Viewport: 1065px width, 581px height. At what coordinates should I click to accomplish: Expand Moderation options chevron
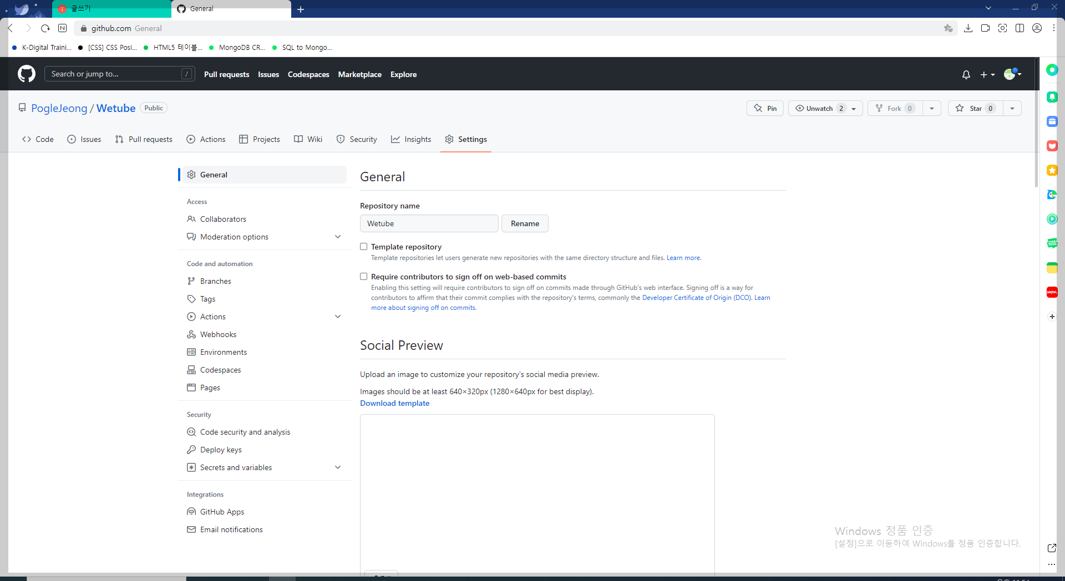338,237
